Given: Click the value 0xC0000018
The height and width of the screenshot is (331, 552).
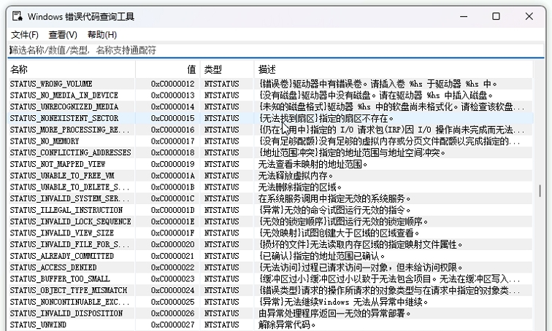Looking at the screenshot, I should [x=172, y=152].
